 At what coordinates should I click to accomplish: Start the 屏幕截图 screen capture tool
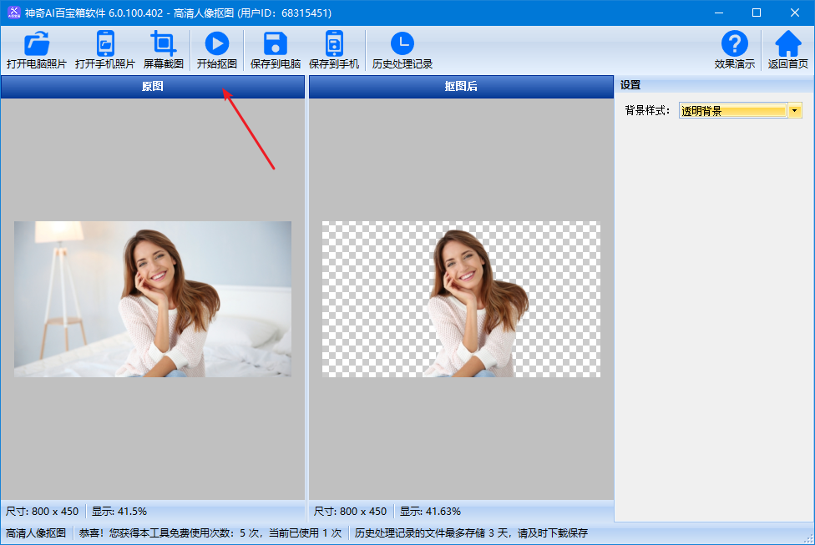click(x=163, y=50)
